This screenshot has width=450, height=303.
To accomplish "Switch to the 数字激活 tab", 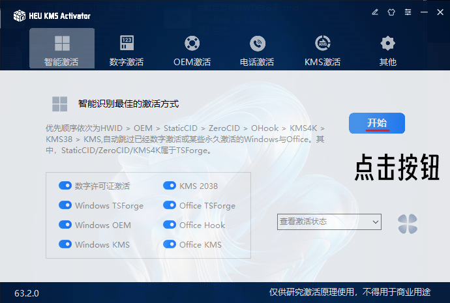I will (x=127, y=50).
